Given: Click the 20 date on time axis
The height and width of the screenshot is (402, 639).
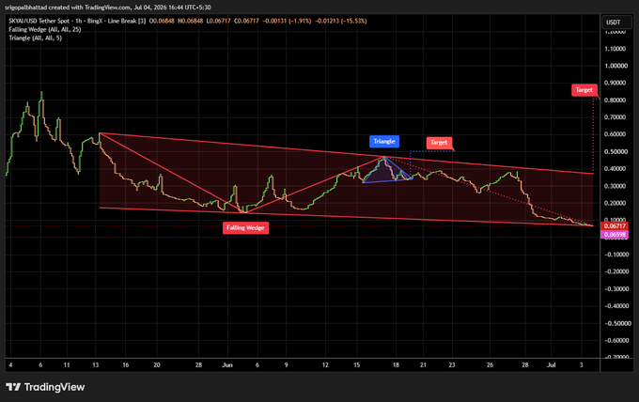Looking at the screenshot, I should pos(157,365).
